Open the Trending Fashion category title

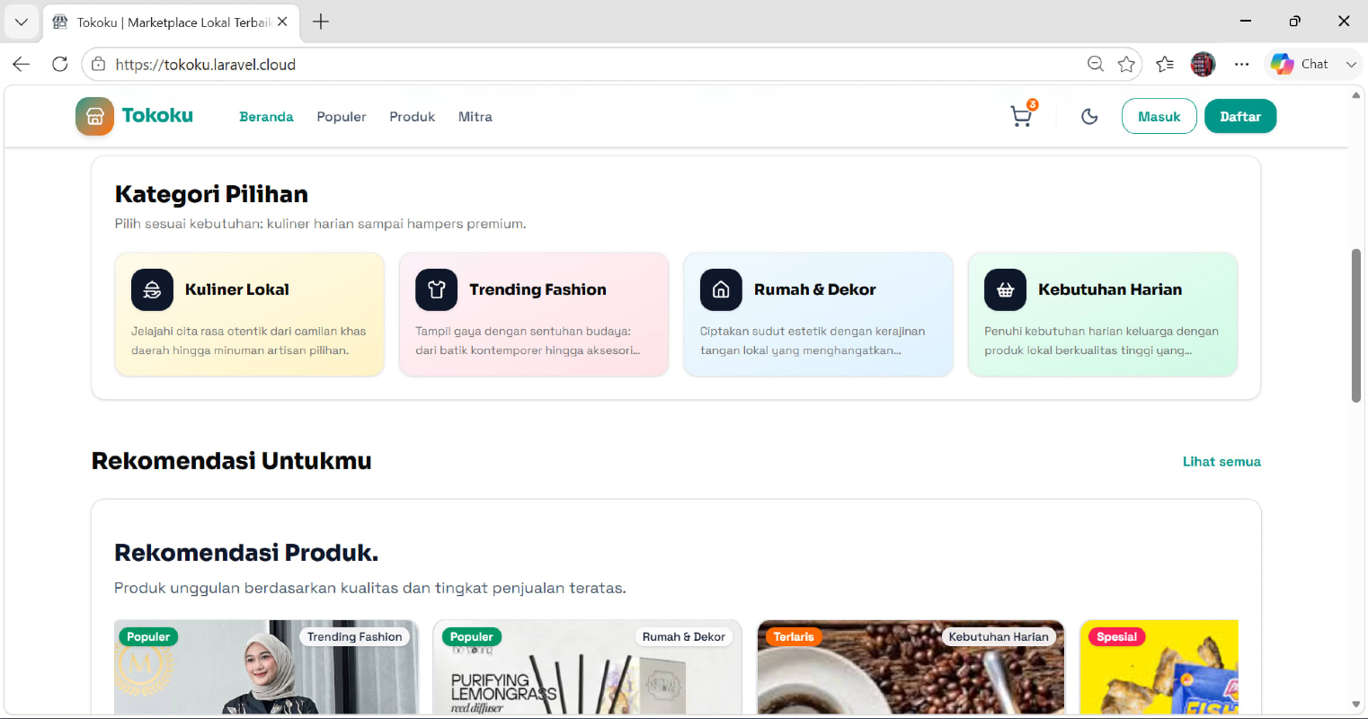(x=537, y=289)
